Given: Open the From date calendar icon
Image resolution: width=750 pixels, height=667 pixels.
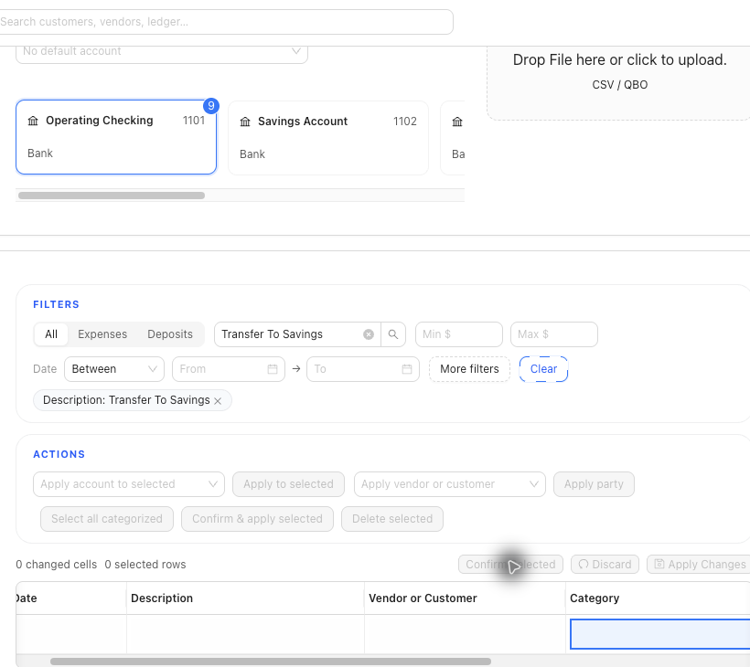Looking at the screenshot, I should (273, 369).
